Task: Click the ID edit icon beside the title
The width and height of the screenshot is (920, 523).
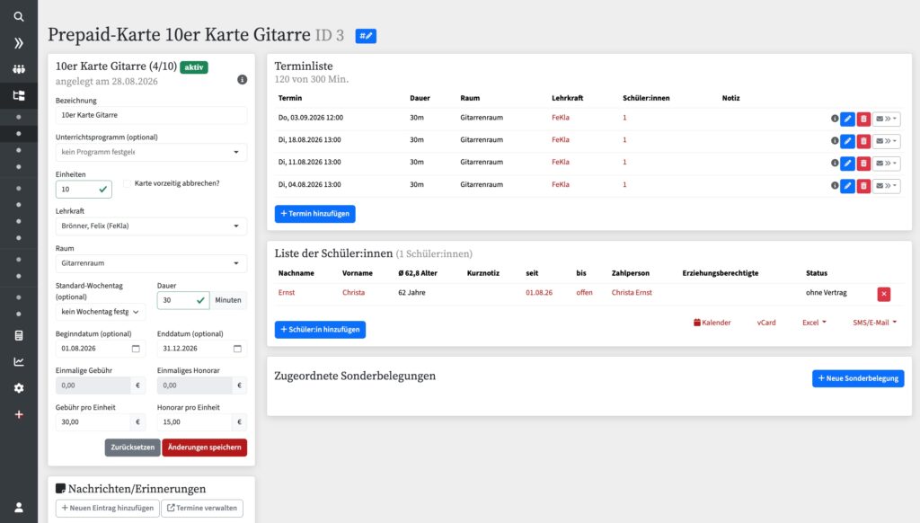Action: (366, 36)
